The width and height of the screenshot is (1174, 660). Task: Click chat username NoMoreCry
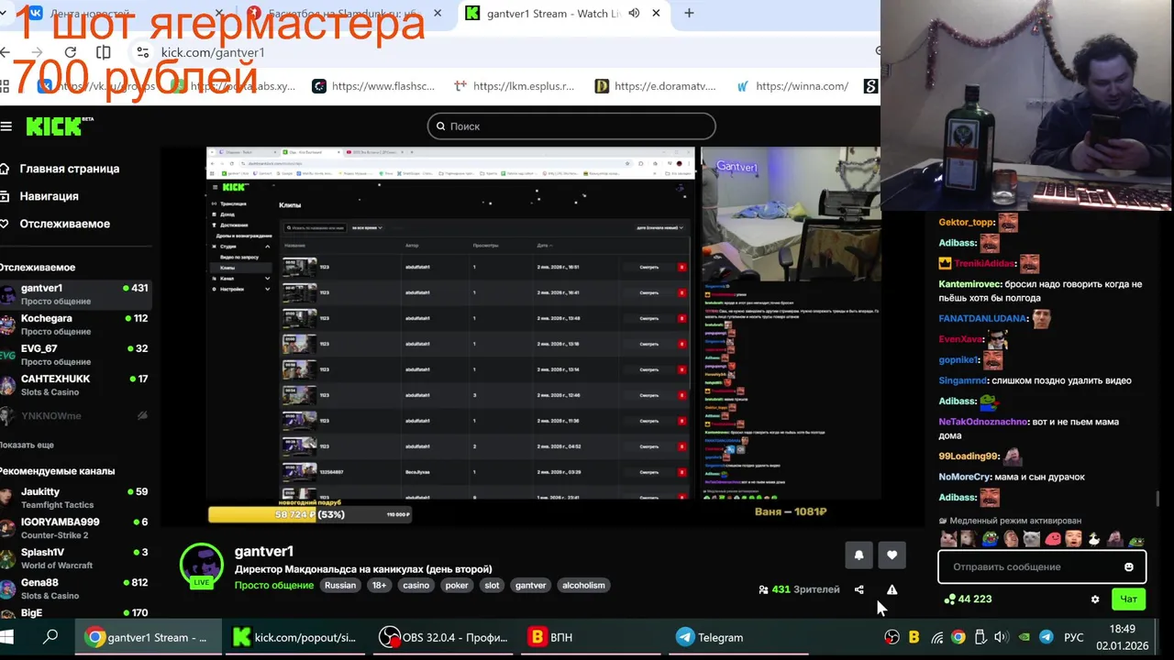(965, 477)
